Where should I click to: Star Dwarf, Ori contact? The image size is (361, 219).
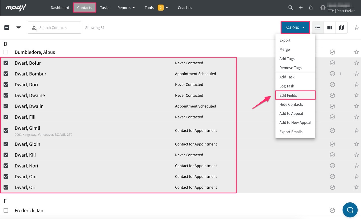coord(356,187)
